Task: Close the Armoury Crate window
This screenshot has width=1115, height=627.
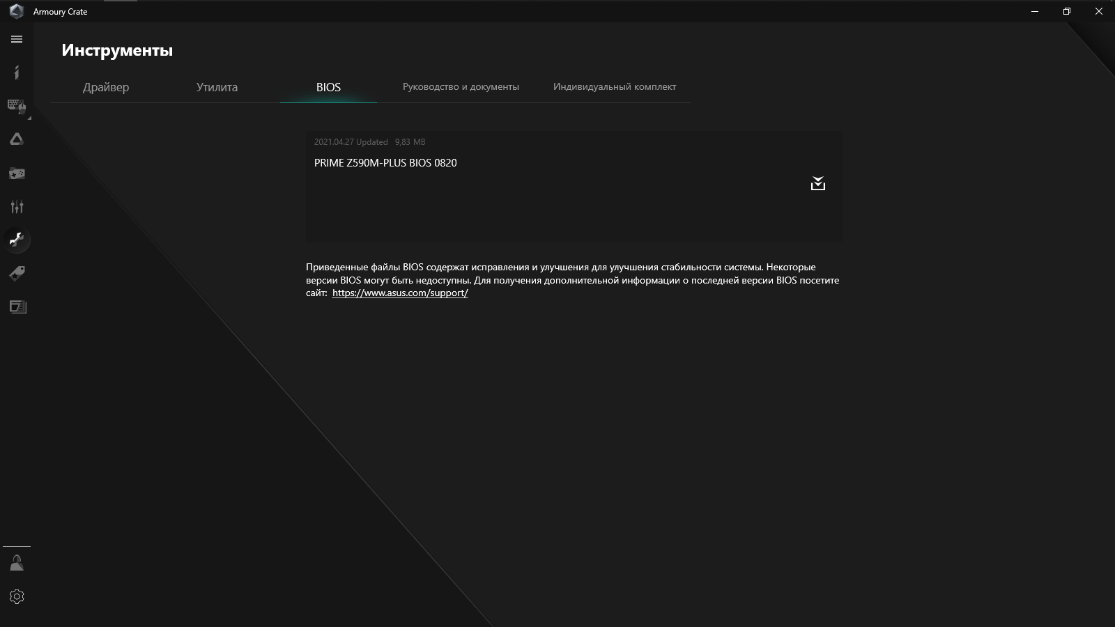Action: (x=1099, y=11)
